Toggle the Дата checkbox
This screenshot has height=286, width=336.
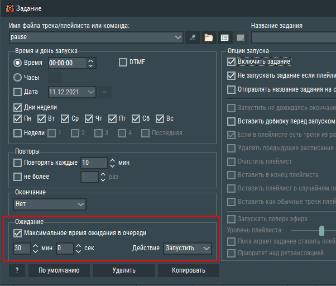[x=17, y=92]
